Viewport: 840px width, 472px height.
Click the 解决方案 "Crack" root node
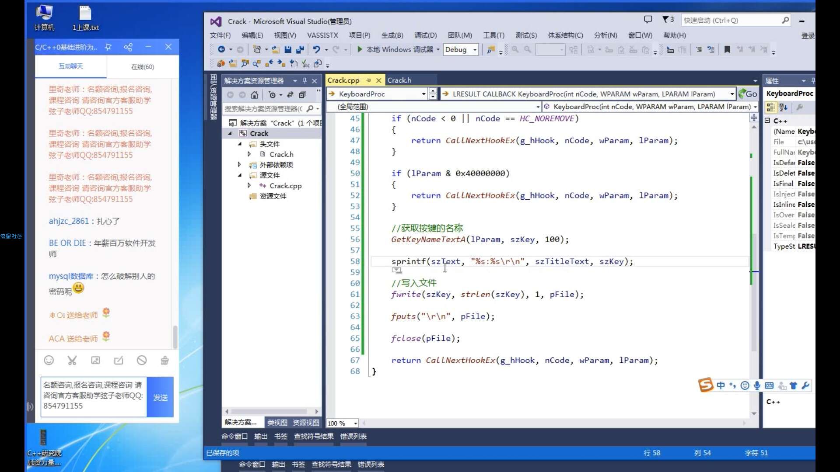pyautogui.click(x=276, y=123)
